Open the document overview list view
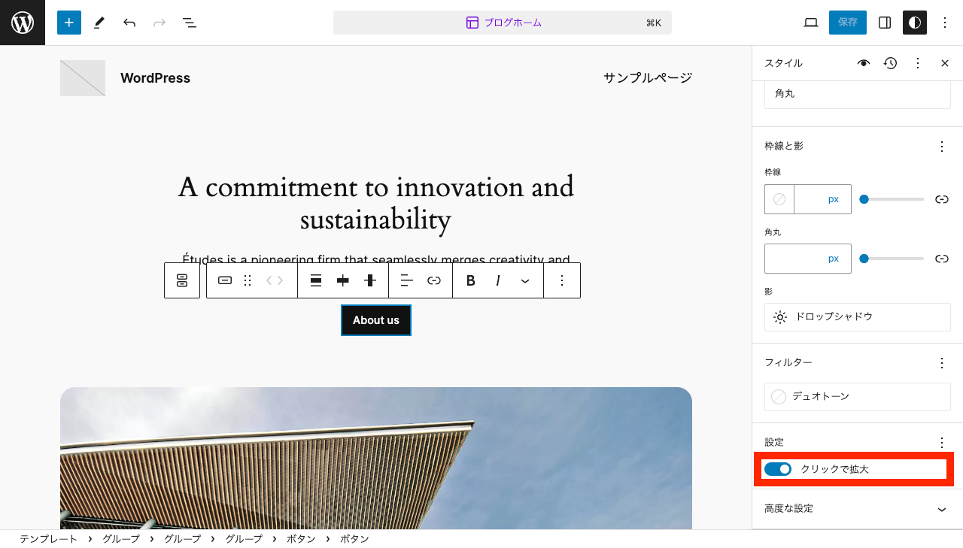Screen dimensions: 963x548 coord(190,23)
